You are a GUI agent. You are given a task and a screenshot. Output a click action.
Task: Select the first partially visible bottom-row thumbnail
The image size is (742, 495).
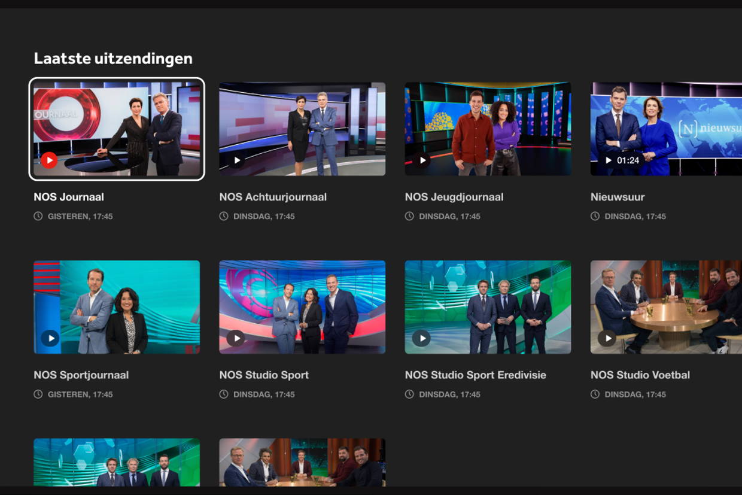[117, 462]
